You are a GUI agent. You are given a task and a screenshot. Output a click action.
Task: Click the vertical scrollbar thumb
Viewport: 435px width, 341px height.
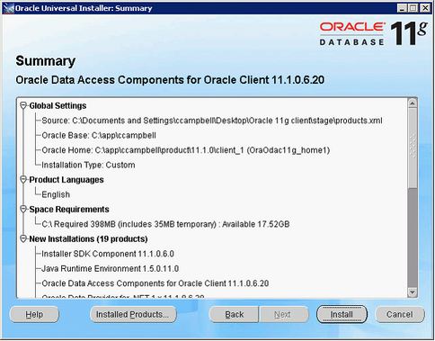413,148
